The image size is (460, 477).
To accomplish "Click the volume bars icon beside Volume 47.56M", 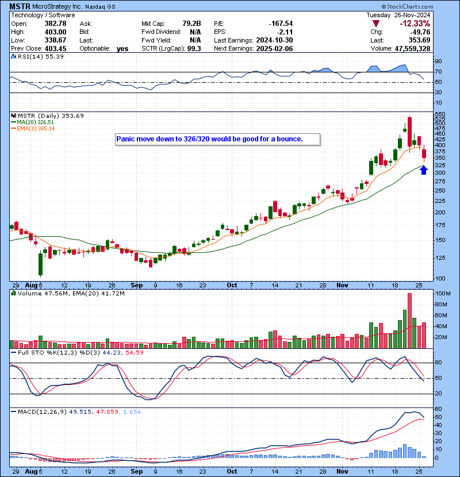I will pos(13,293).
